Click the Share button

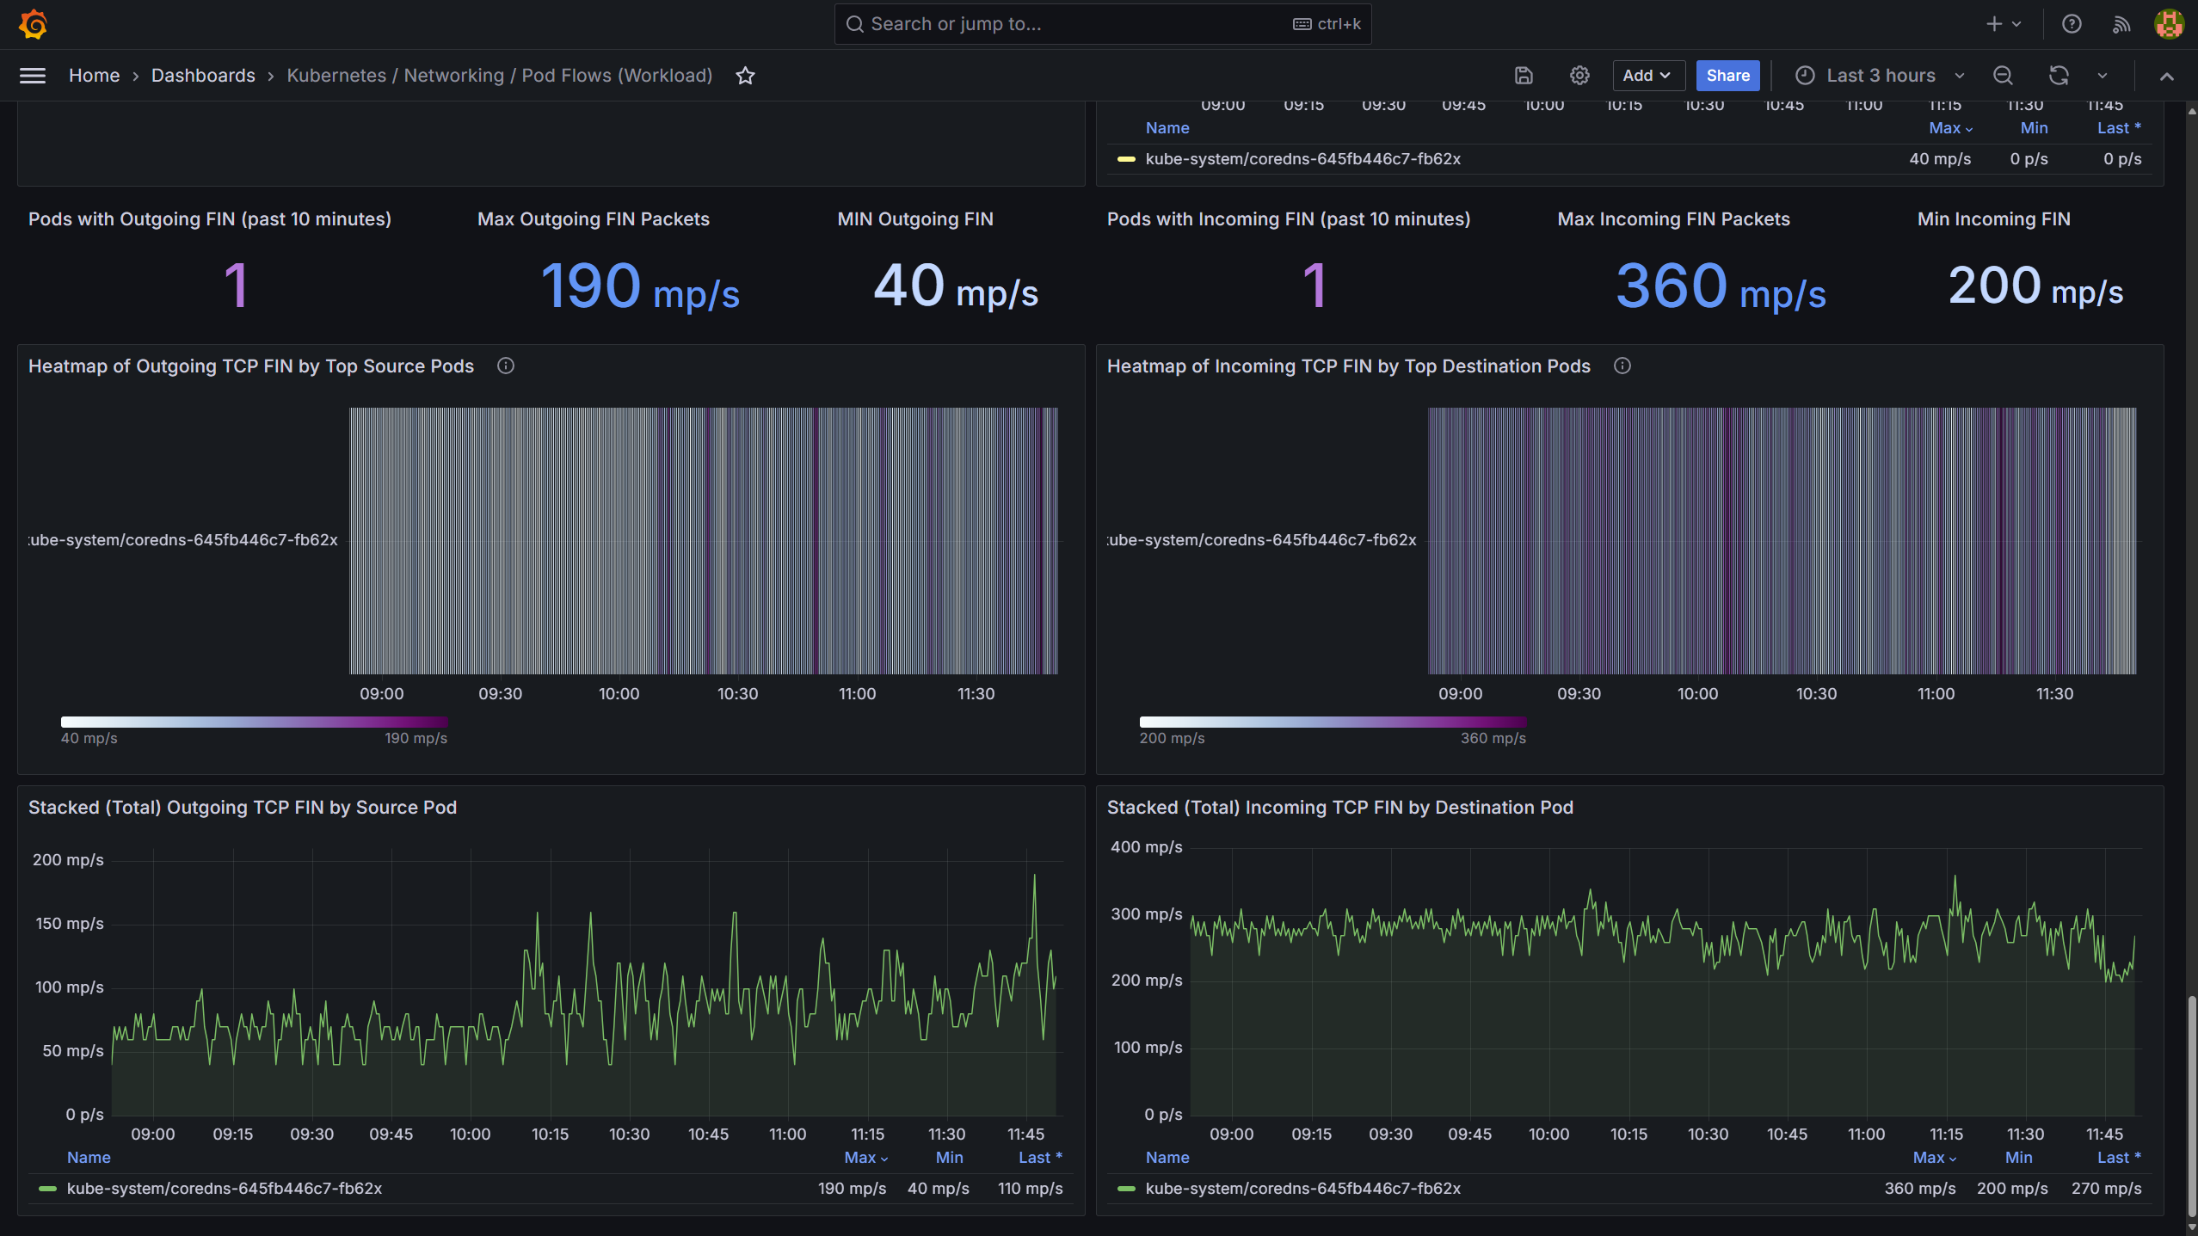coord(1727,76)
